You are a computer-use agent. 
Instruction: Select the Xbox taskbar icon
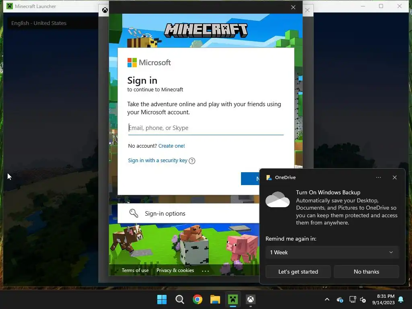(x=250, y=299)
